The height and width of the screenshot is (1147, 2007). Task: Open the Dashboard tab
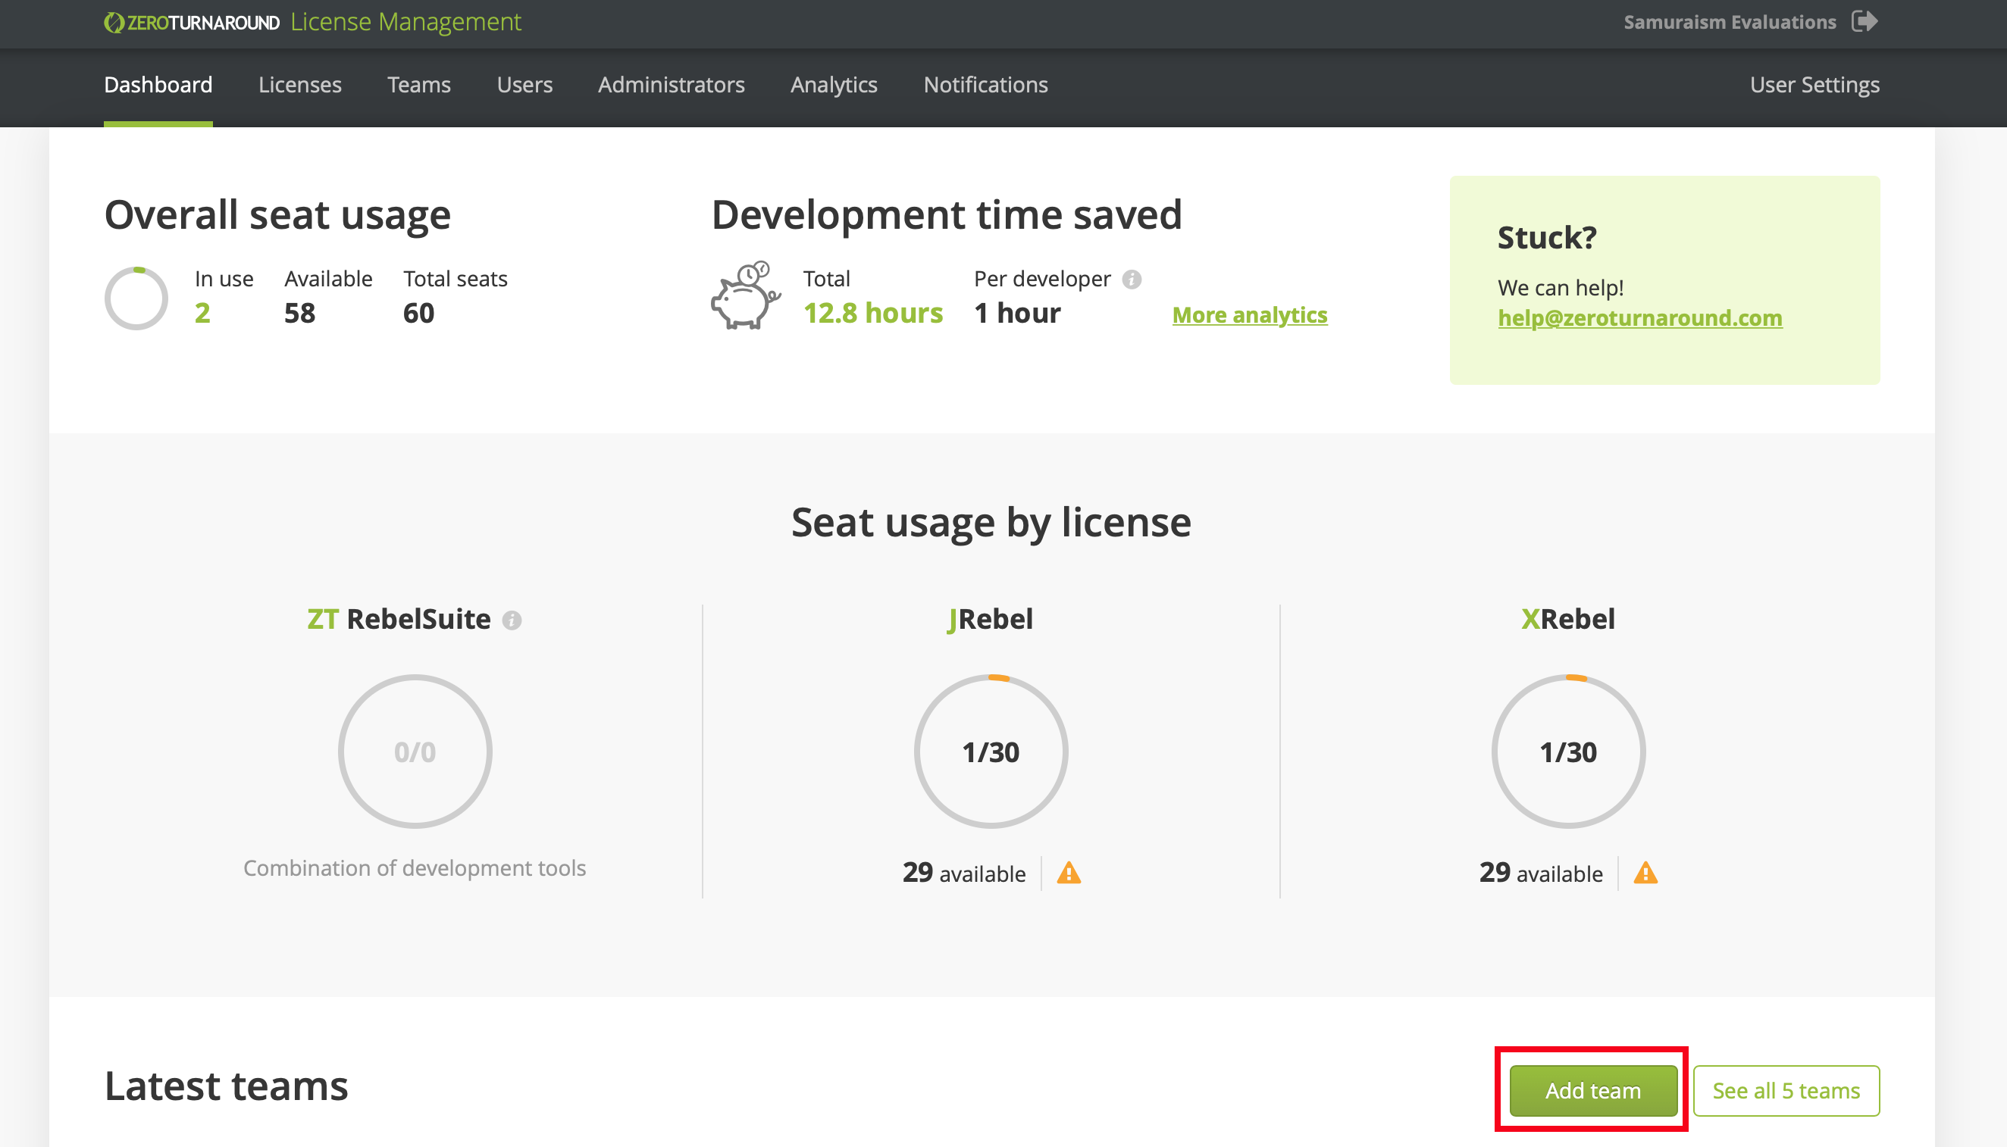click(x=158, y=84)
